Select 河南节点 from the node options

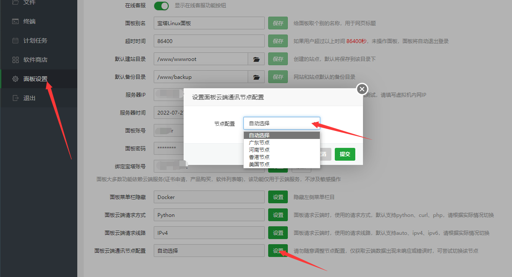click(x=258, y=150)
